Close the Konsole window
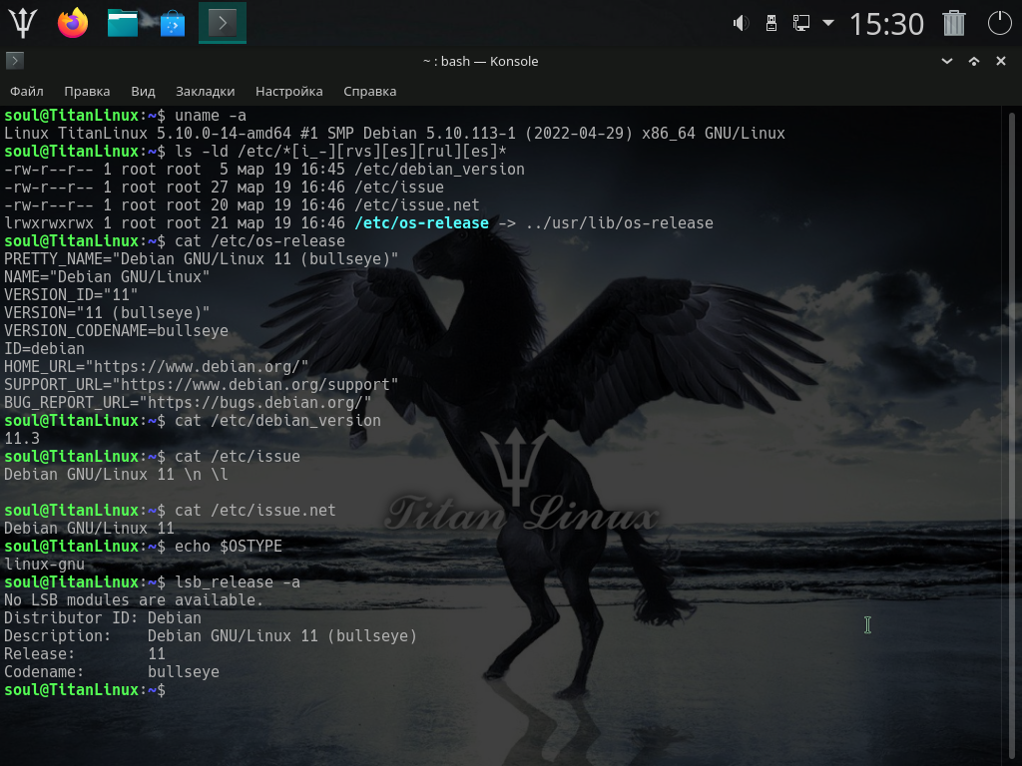Screen dimensions: 1022x766 tap(1001, 61)
